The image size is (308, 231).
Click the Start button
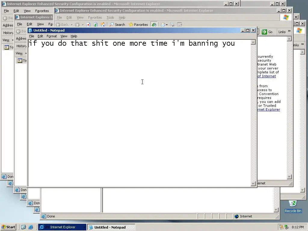[8, 227]
